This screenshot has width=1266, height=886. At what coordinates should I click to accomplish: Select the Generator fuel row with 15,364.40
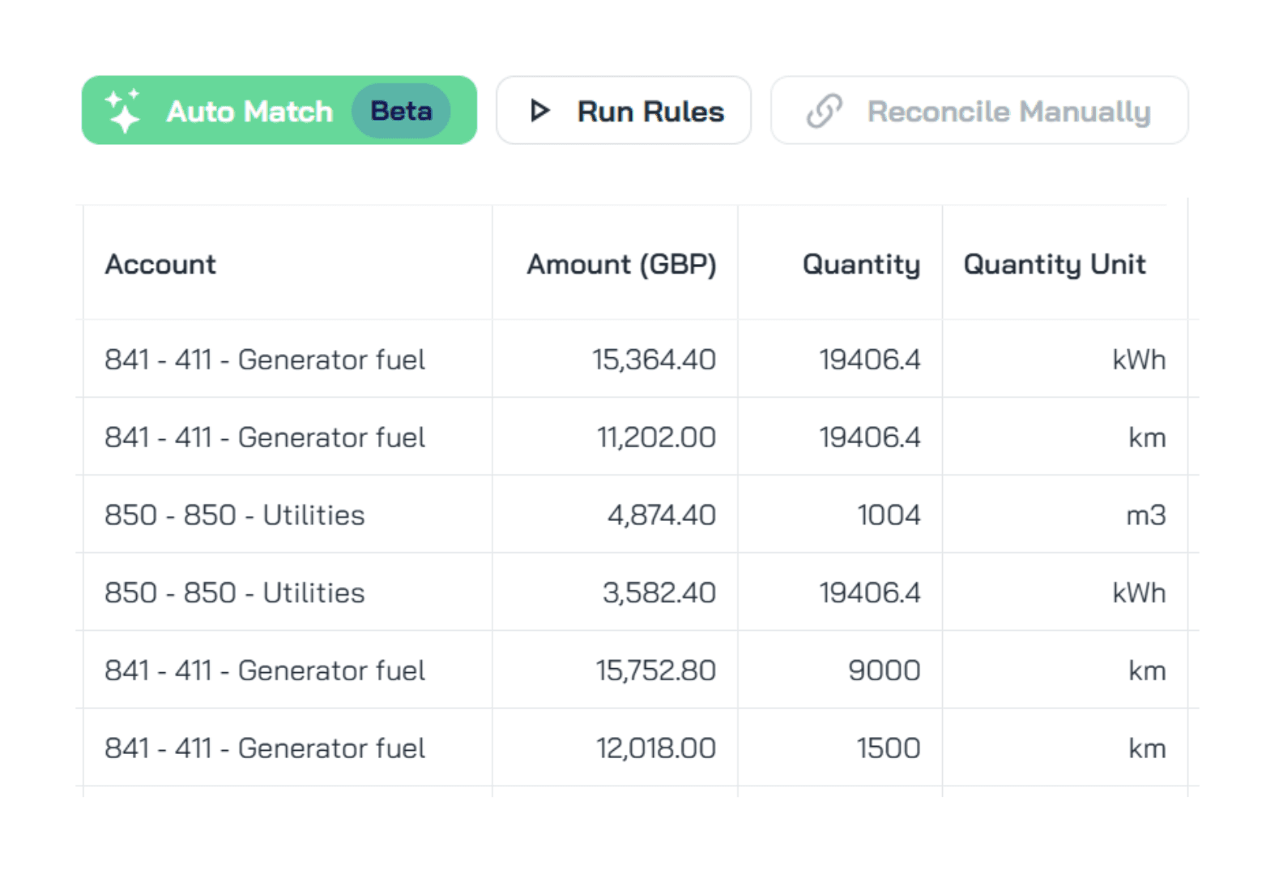pos(636,359)
